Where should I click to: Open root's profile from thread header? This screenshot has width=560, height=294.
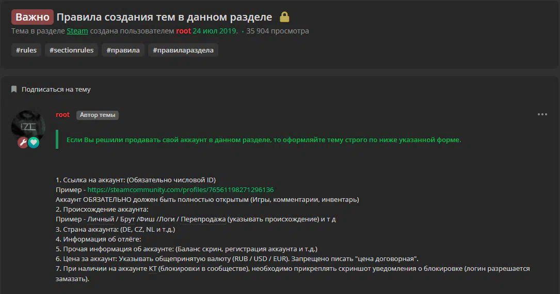(x=183, y=31)
